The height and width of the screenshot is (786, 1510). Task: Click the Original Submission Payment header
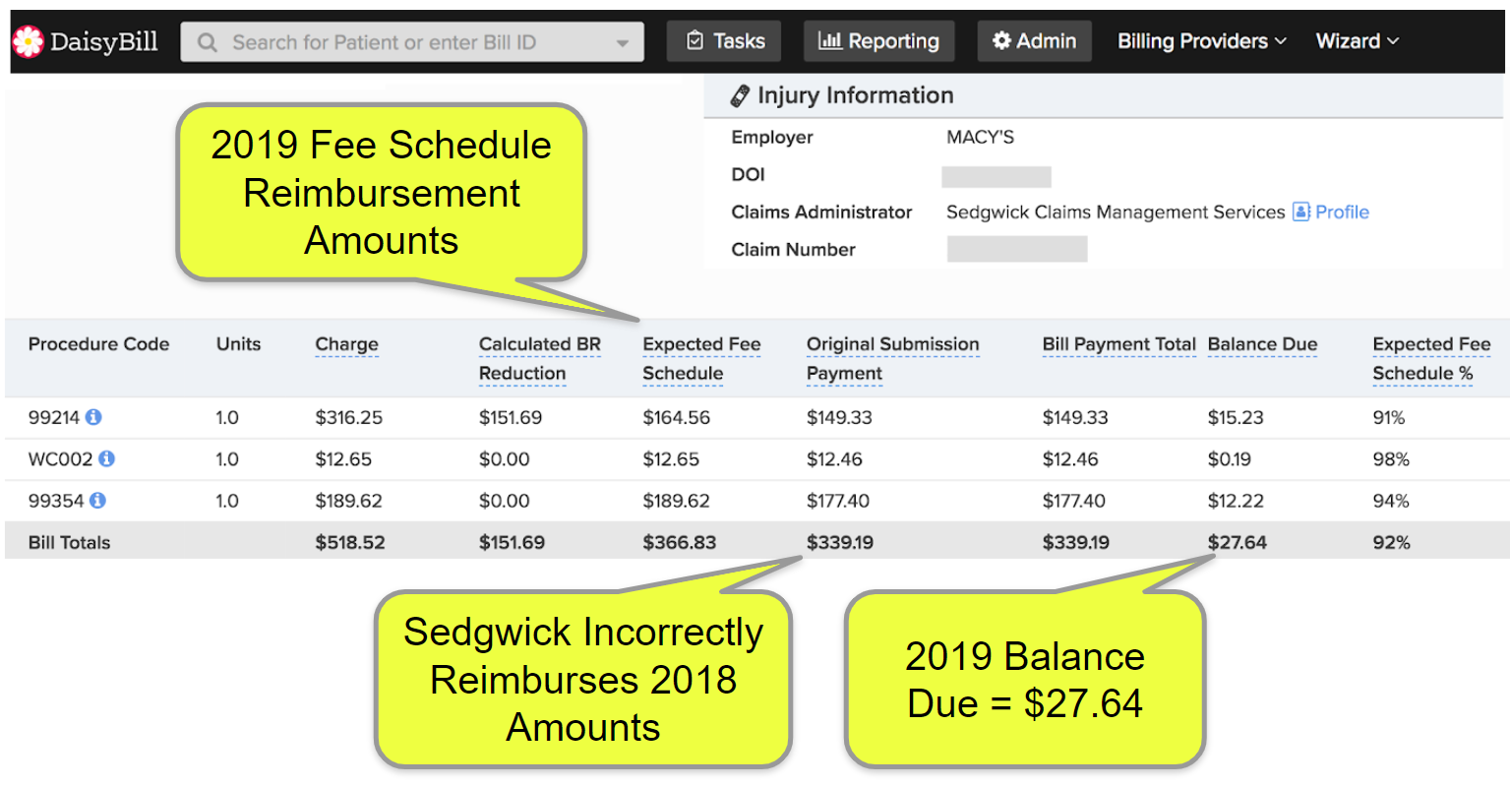(892, 358)
